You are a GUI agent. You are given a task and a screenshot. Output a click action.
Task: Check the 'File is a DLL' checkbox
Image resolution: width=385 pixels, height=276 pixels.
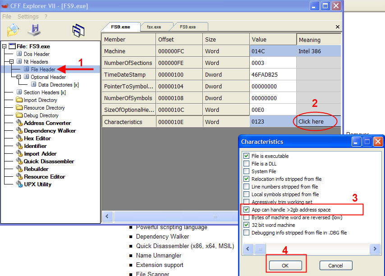[246, 164]
